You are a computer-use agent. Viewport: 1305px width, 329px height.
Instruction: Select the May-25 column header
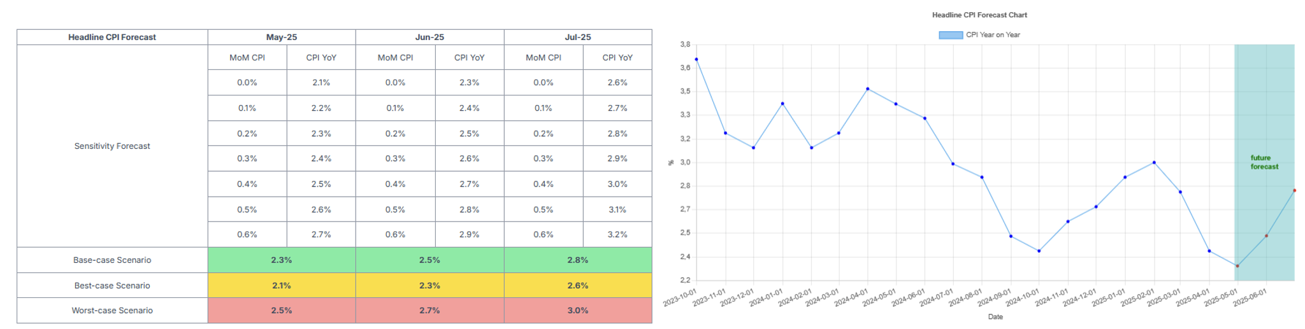281,37
